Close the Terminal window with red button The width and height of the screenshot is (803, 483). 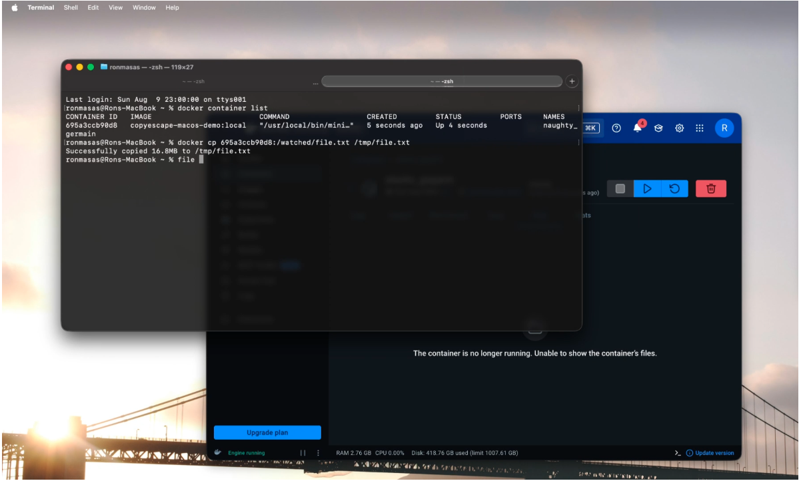pyautogui.click(x=69, y=67)
